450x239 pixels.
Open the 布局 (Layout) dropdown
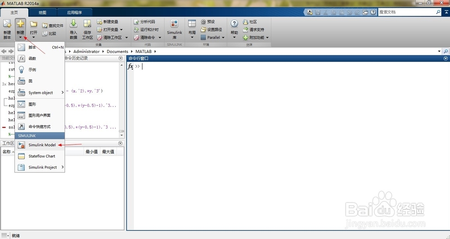tap(192, 29)
